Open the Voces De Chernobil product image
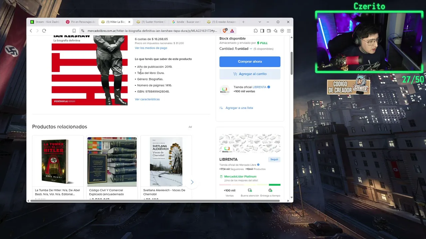The image size is (426, 239). tap(166, 162)
